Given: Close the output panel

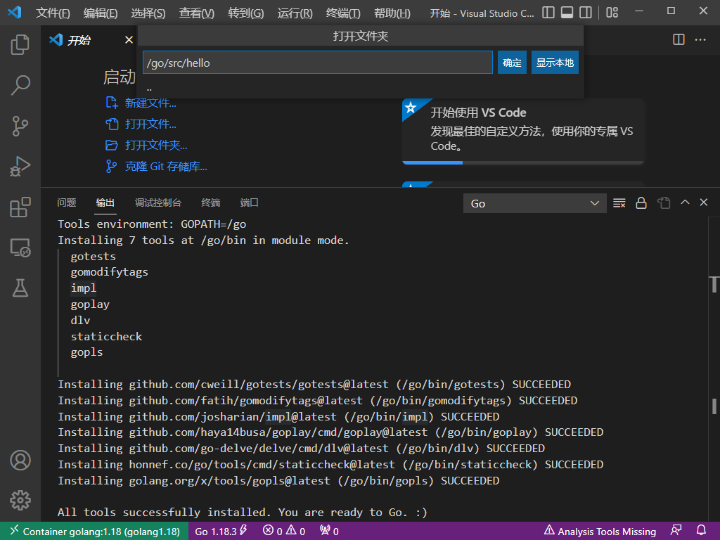Looking at the screenshot, I should click(x=703, y=202).
